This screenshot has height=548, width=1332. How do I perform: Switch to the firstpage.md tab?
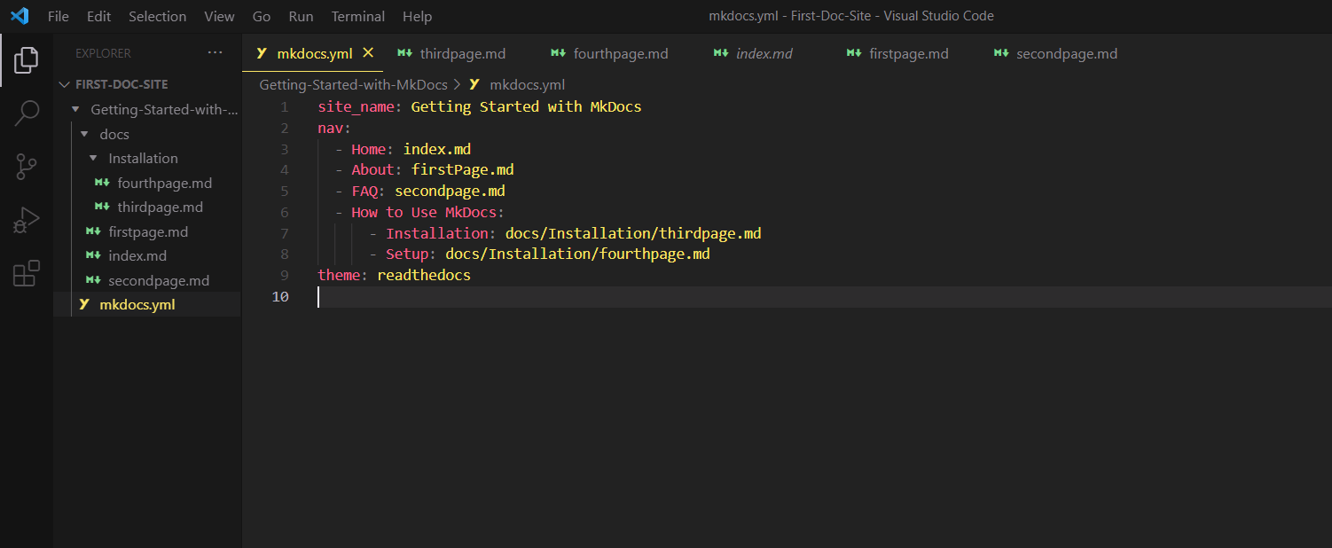click(907, 53)
